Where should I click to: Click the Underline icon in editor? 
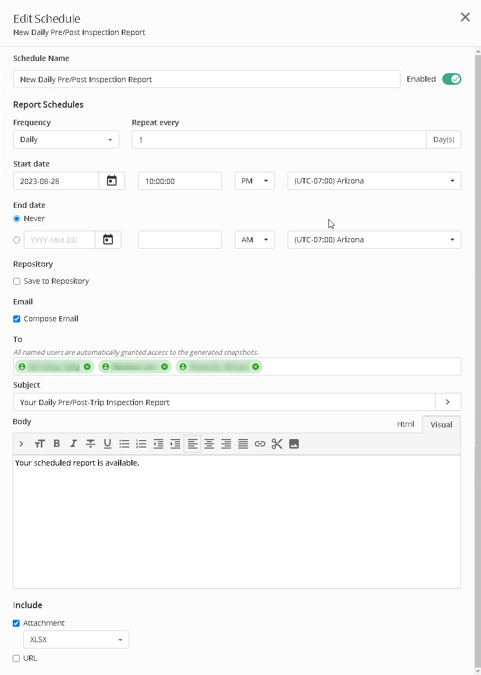click(108, 444)
